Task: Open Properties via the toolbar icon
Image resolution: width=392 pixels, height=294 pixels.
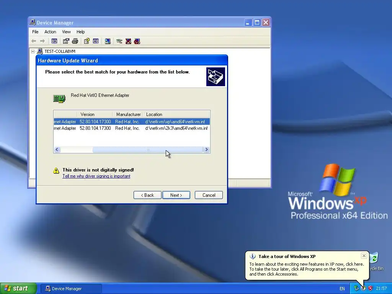Action: [x=66, y=41]
